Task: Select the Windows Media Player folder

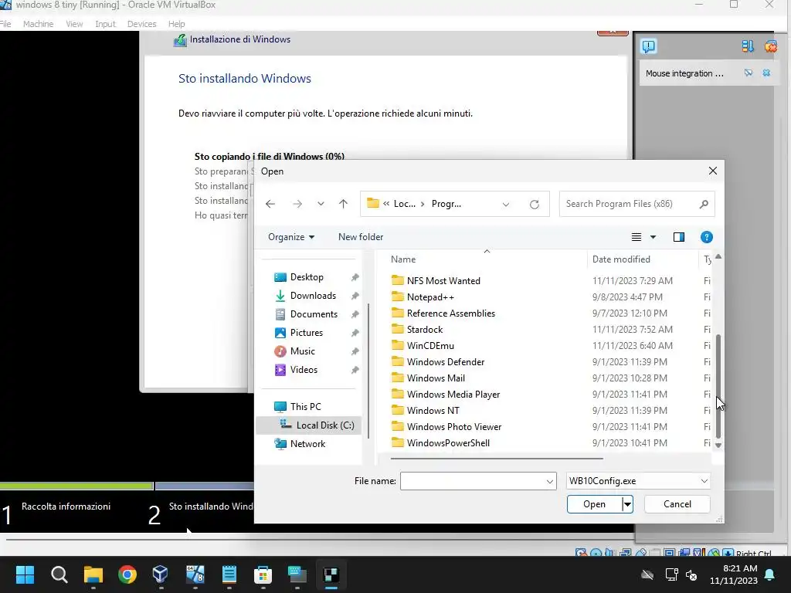Action: click(x=453, y=395)
